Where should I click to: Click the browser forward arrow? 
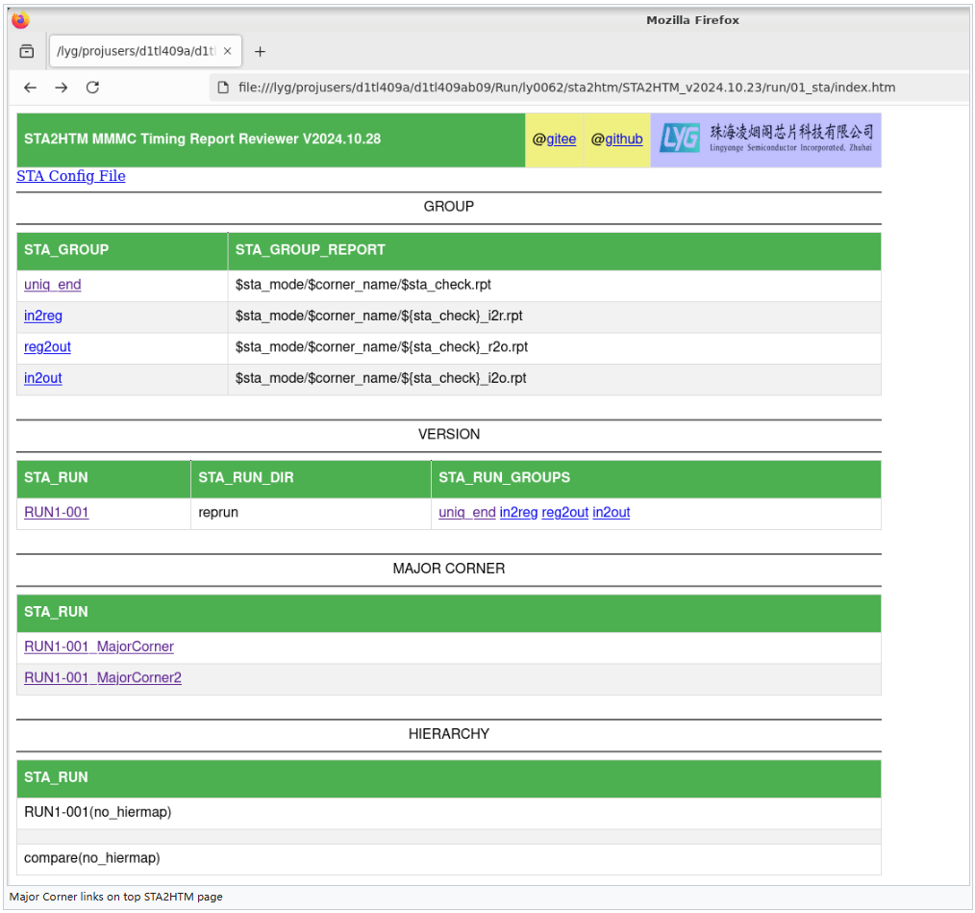62,88
